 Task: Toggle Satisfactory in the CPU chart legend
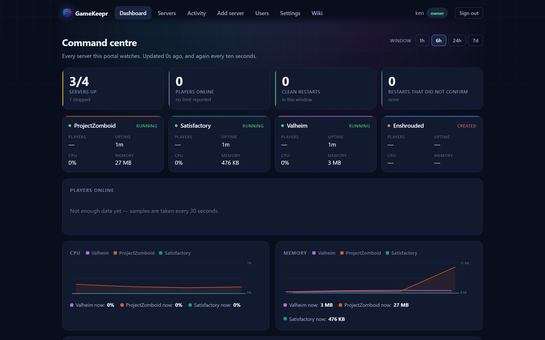pyautogui.click(x=175, y=253)
